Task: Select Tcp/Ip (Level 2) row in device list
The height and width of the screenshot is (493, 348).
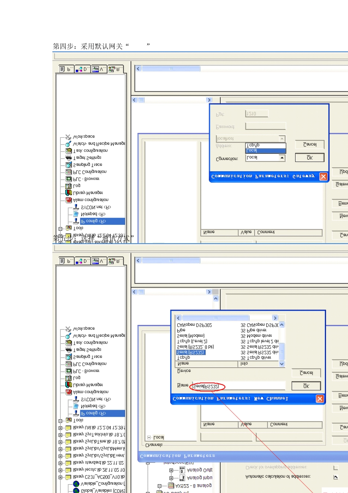Action: tap(192, 341)
